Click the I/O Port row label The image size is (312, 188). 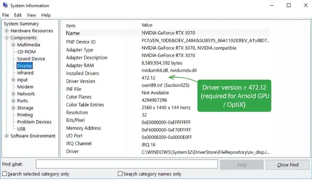coord(74,136)
